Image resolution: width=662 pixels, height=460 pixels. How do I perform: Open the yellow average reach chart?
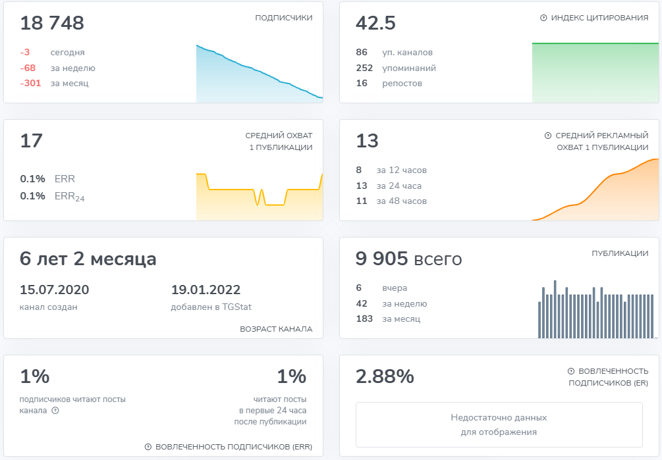pos(260,197)
